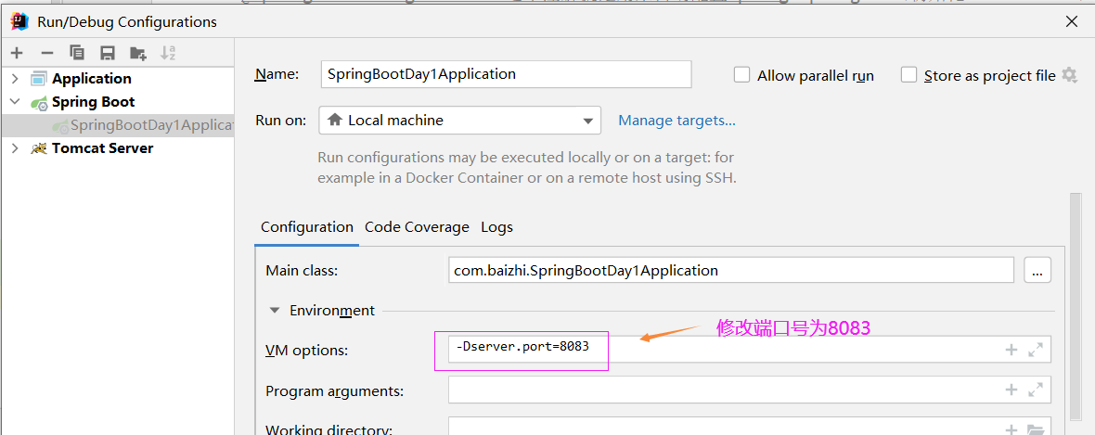Switch to the Configuration tab
1095x435 pixels.
[306, 227]
